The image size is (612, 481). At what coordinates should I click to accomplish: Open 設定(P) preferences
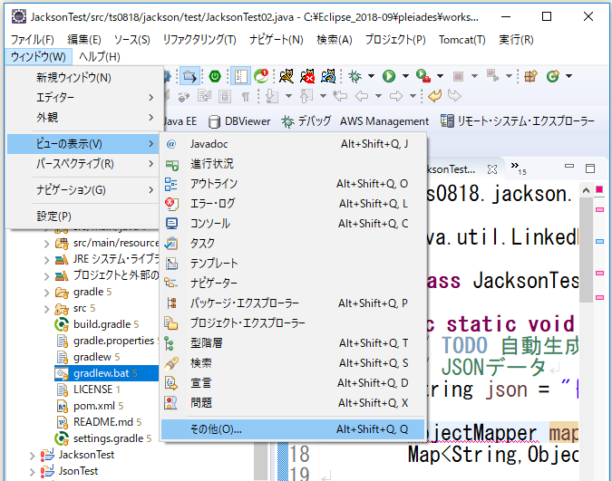83,216
